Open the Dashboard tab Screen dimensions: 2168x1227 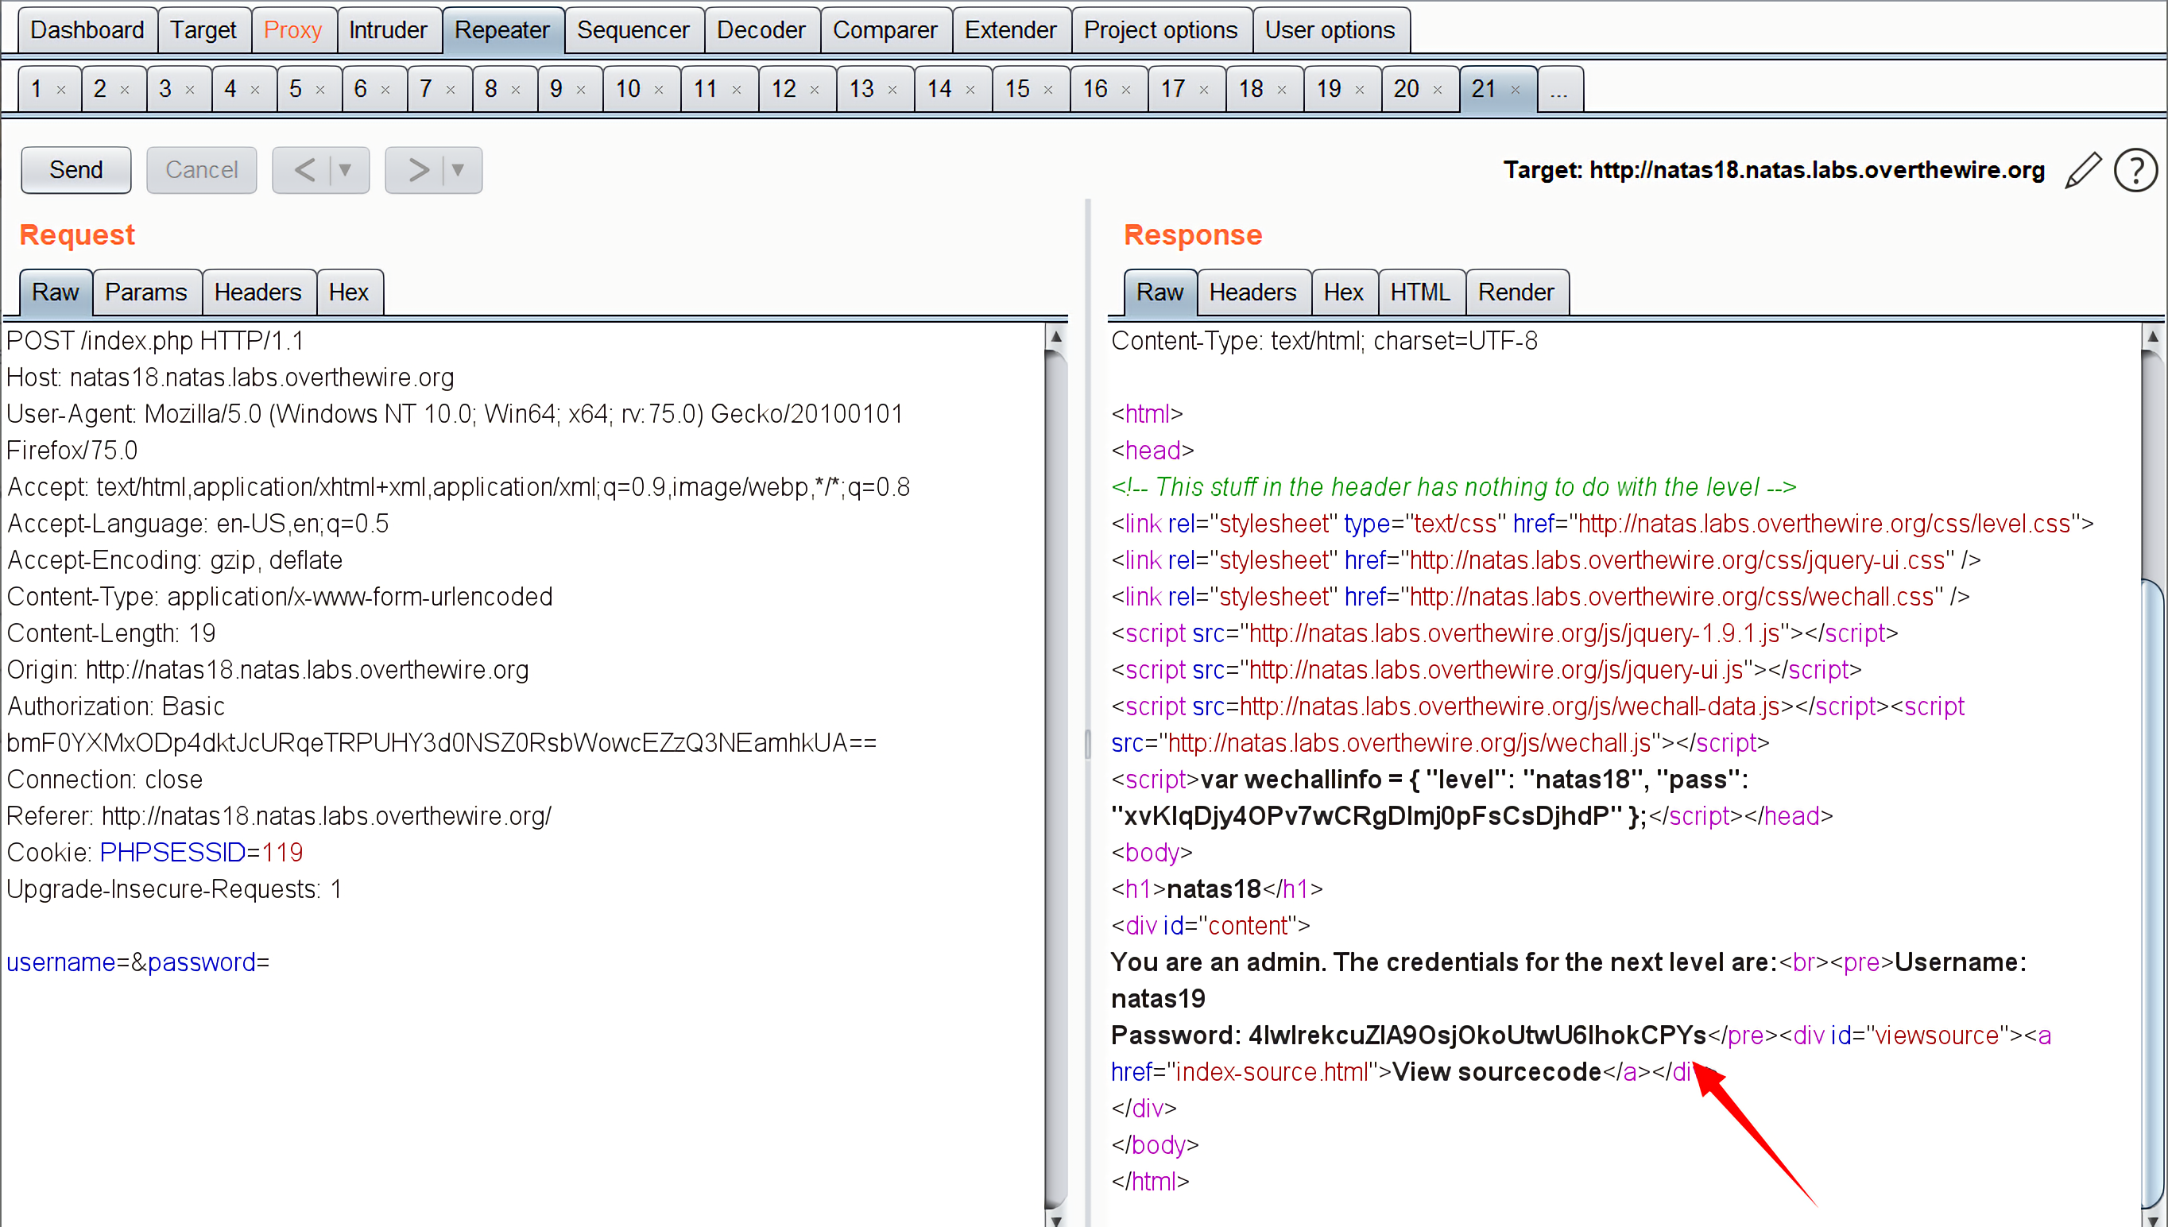87,30
